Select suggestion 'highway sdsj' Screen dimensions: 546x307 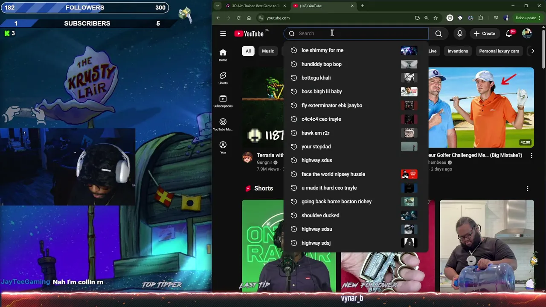point(355,243)
